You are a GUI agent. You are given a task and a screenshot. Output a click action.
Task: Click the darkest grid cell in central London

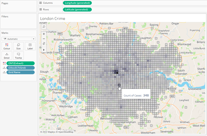117,72
